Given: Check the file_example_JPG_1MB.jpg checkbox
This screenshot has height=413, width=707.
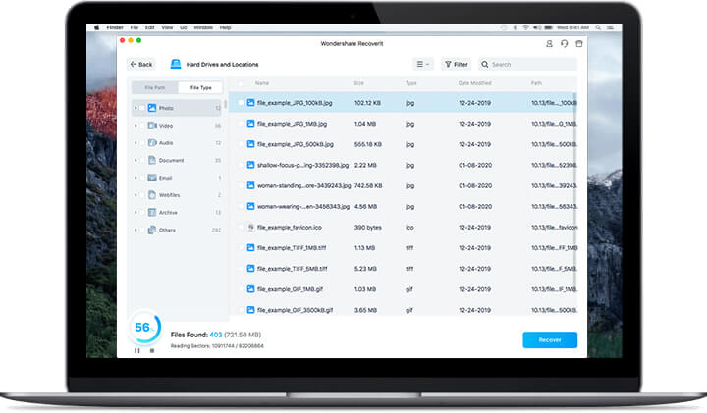Looking at the screenshot, I should 241,124.
